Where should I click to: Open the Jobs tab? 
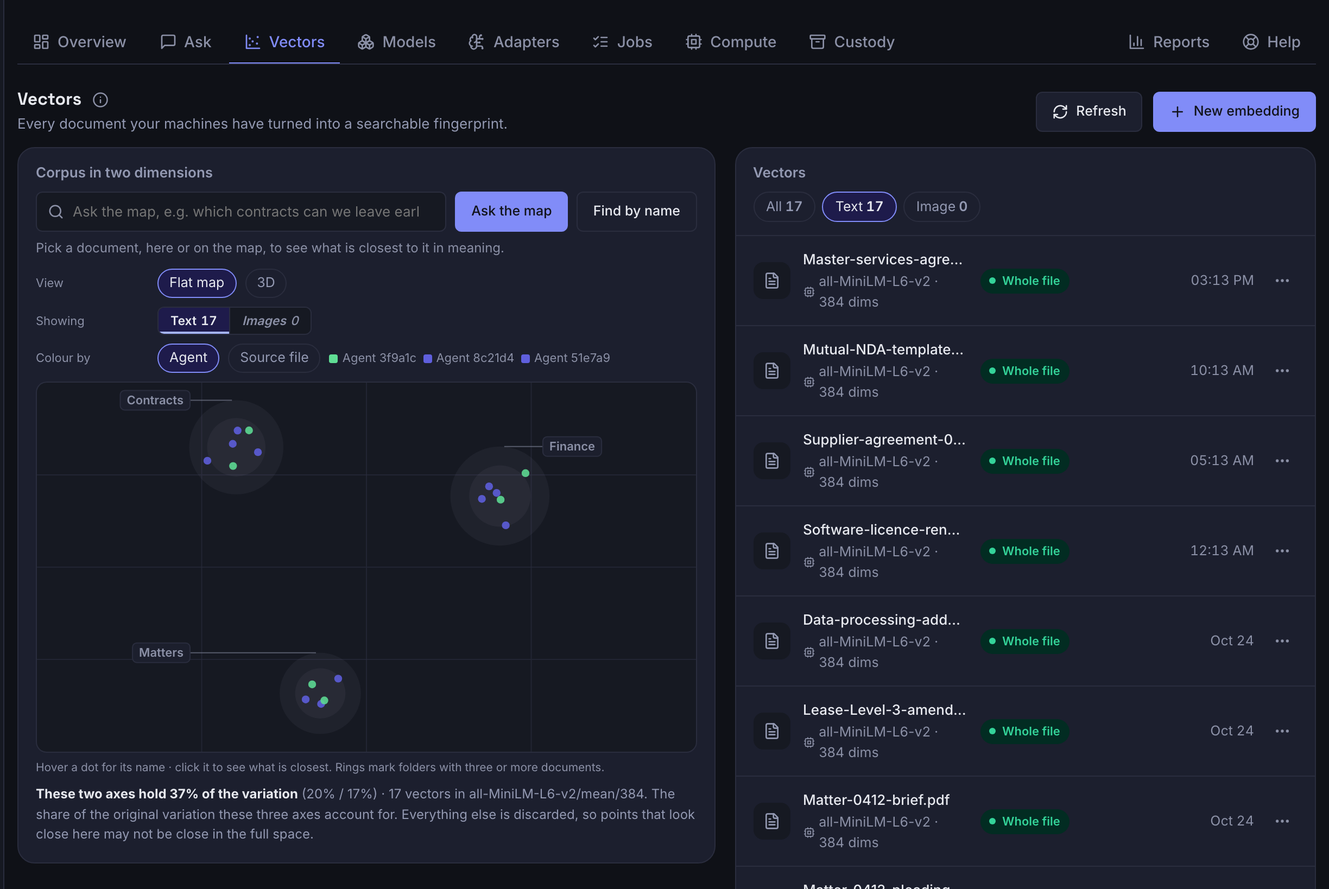622,42
